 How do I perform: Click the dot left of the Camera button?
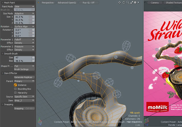click(x=145, y=3)
